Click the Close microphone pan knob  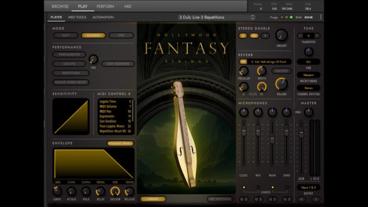click(x=244, y=112)
